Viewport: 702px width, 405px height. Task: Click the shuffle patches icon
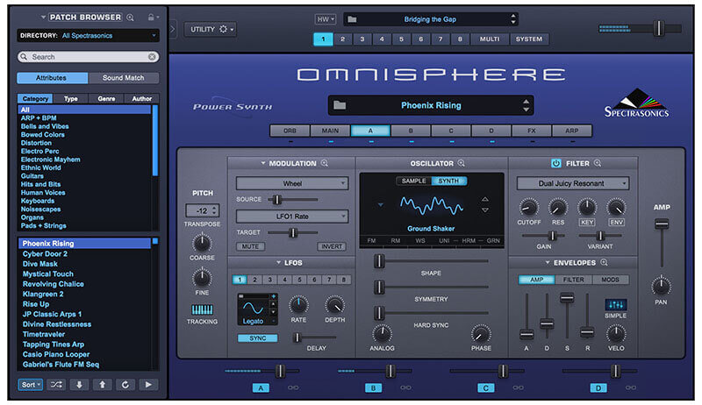point(56,385)
